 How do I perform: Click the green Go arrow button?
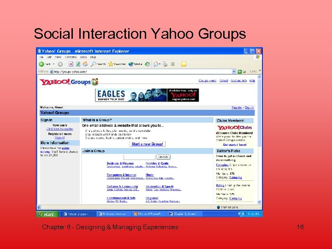239,71
